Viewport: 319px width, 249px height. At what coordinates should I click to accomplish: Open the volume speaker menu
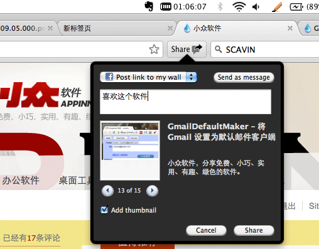pyautogui.click(x=256, y=7)
